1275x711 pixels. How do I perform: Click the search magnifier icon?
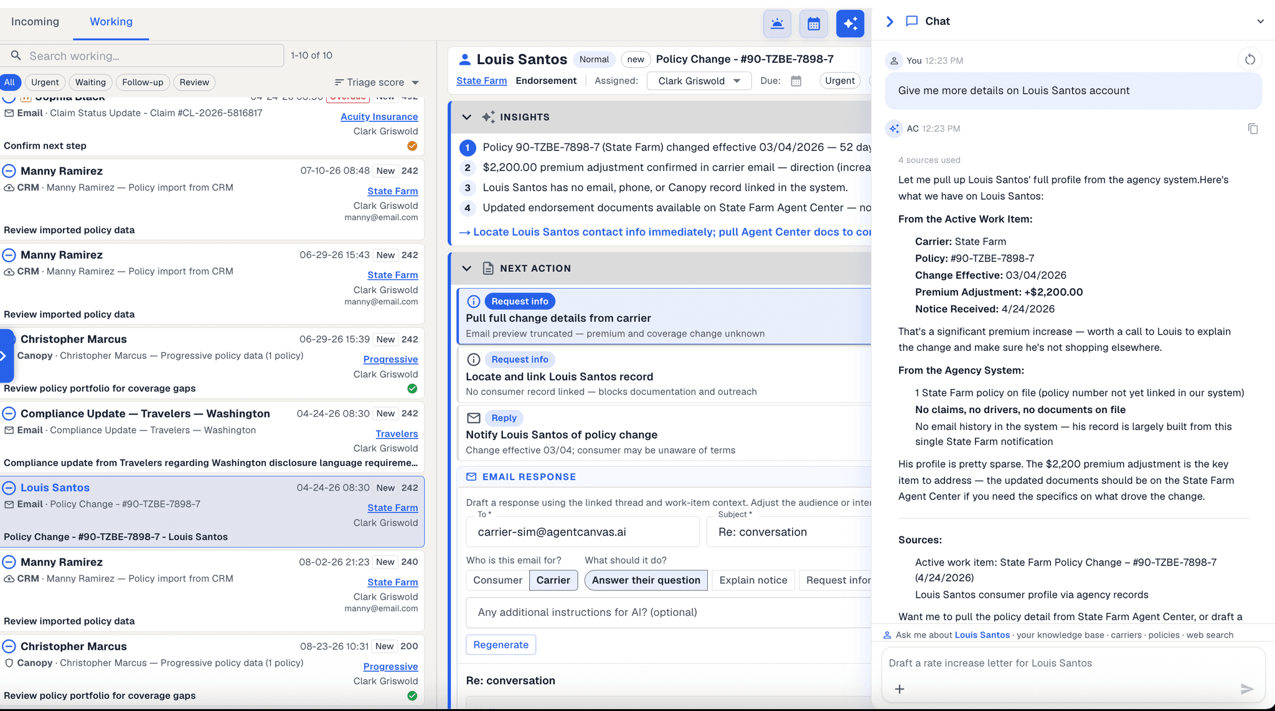click(x=16, y=55)
